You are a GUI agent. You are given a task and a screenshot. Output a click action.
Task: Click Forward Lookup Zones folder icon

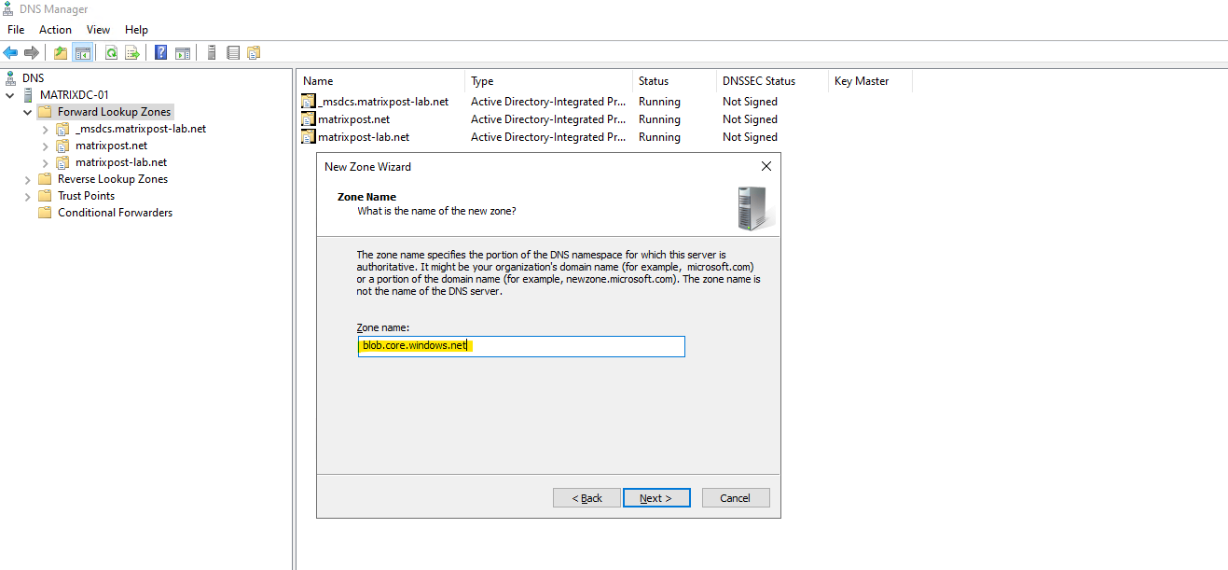(x=45, y=112)
